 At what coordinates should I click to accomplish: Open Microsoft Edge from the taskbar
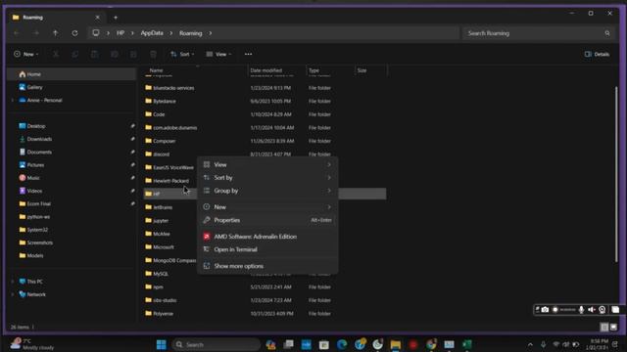pos(342,344)
